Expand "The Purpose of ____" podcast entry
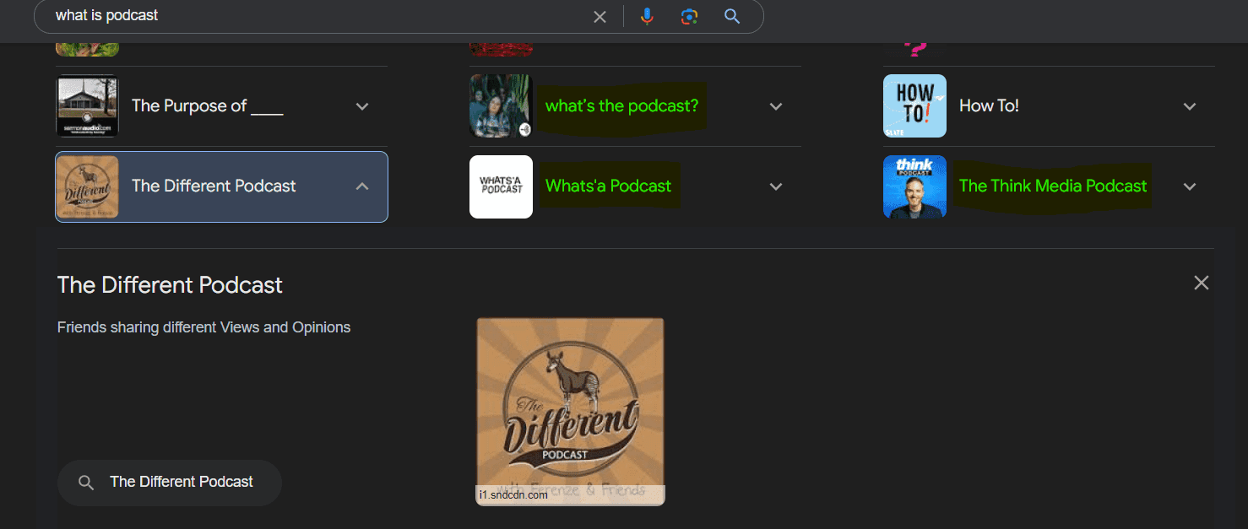 (362, 106)
